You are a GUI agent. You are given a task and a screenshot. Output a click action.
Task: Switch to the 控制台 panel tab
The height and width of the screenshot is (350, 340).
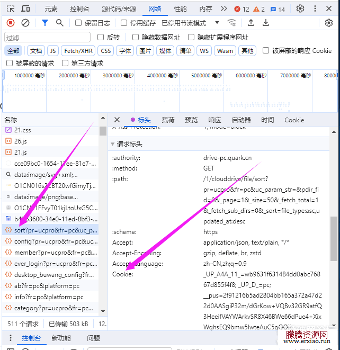click(x=79, y=9)
